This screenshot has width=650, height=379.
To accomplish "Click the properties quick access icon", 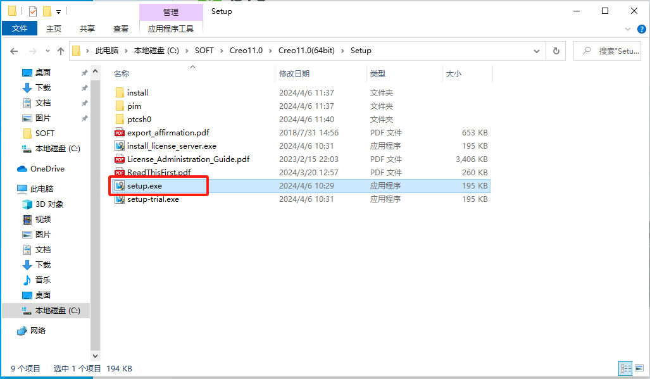I will (x=33, y=11).
